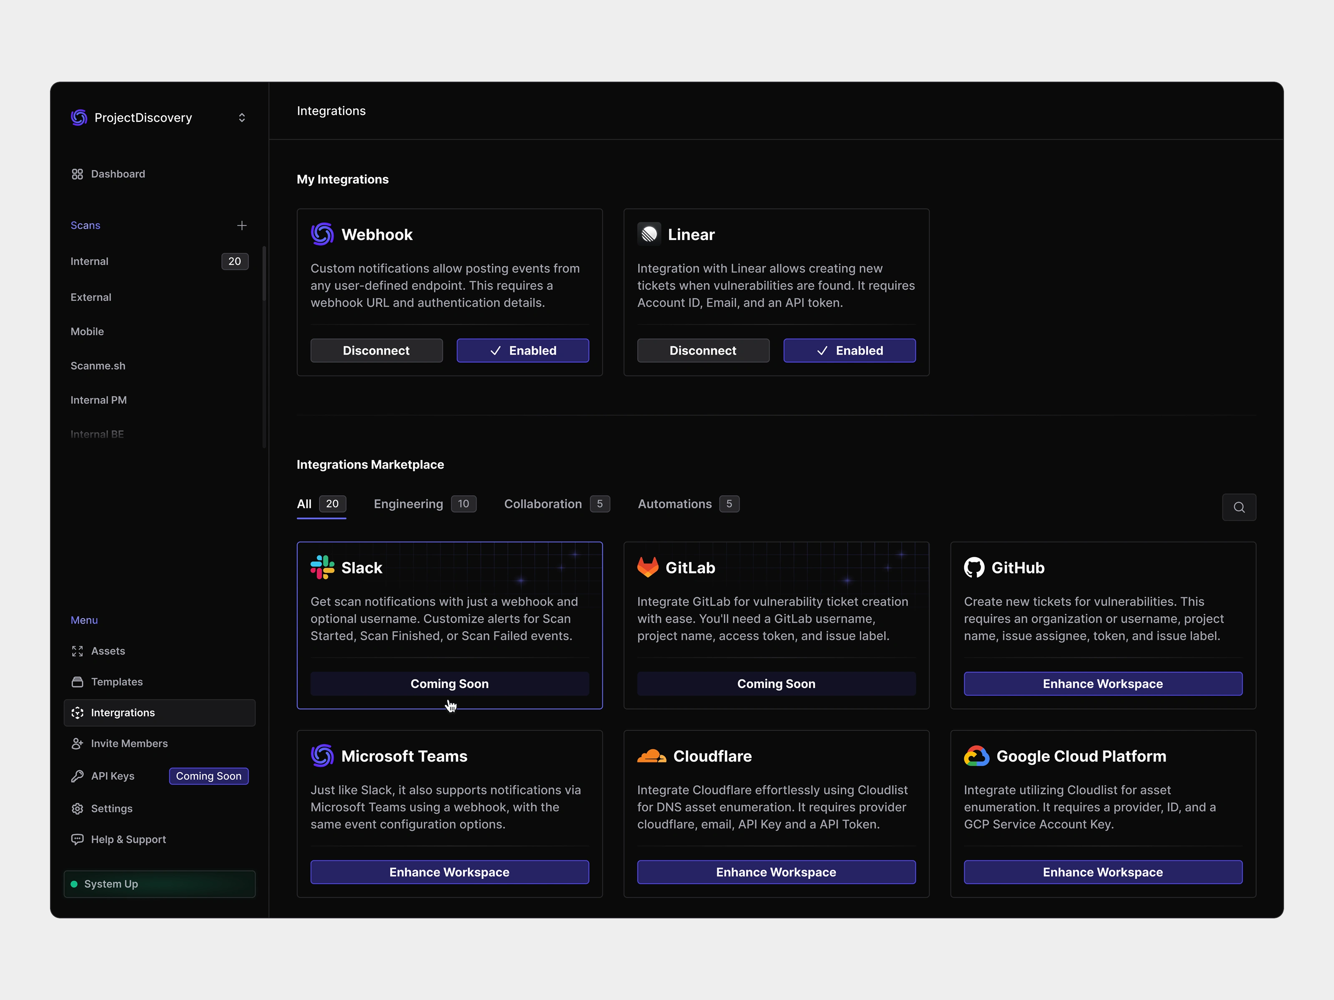Screen dimensions: 1334x1000
Task: Click the Google Cloud Platform logo
Action: tap(976, 756)
